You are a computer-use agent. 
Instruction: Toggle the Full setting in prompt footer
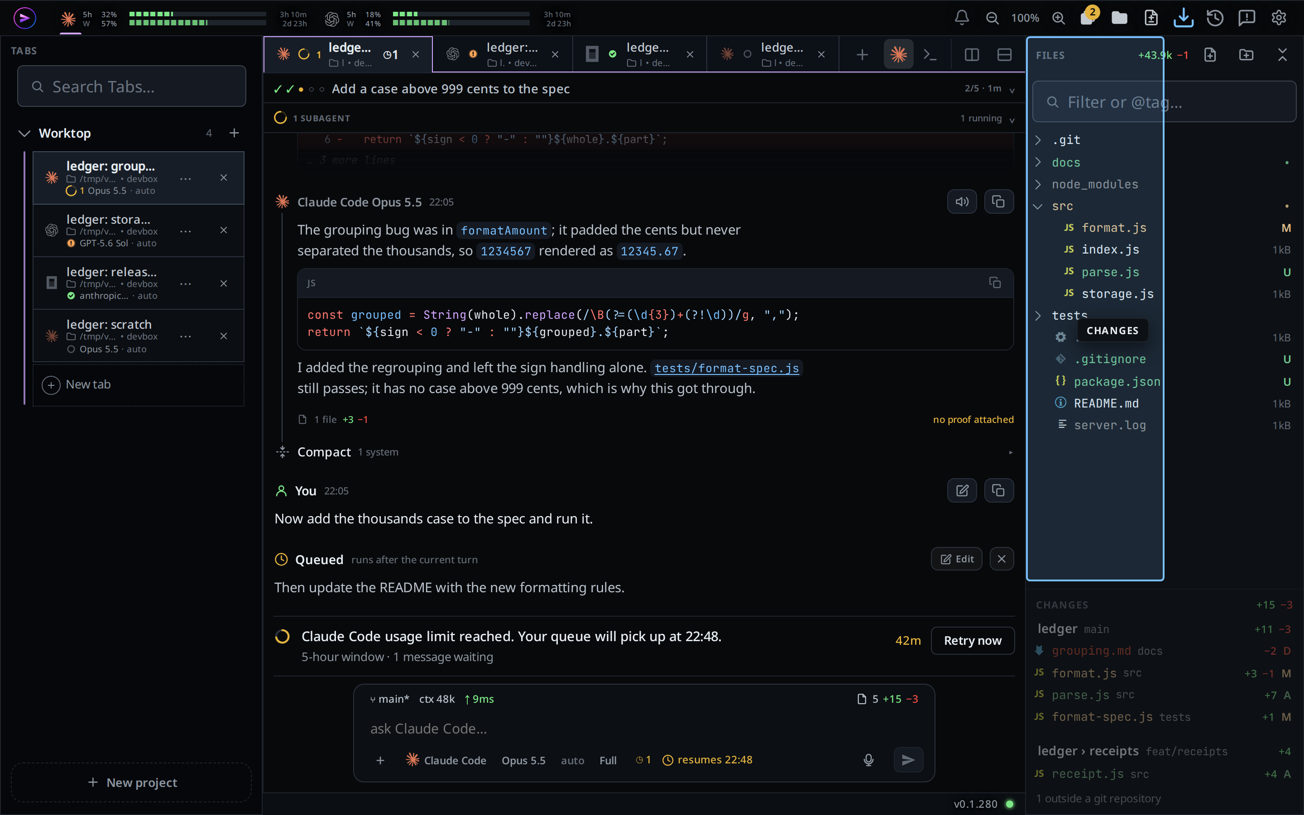coord(608,761)
